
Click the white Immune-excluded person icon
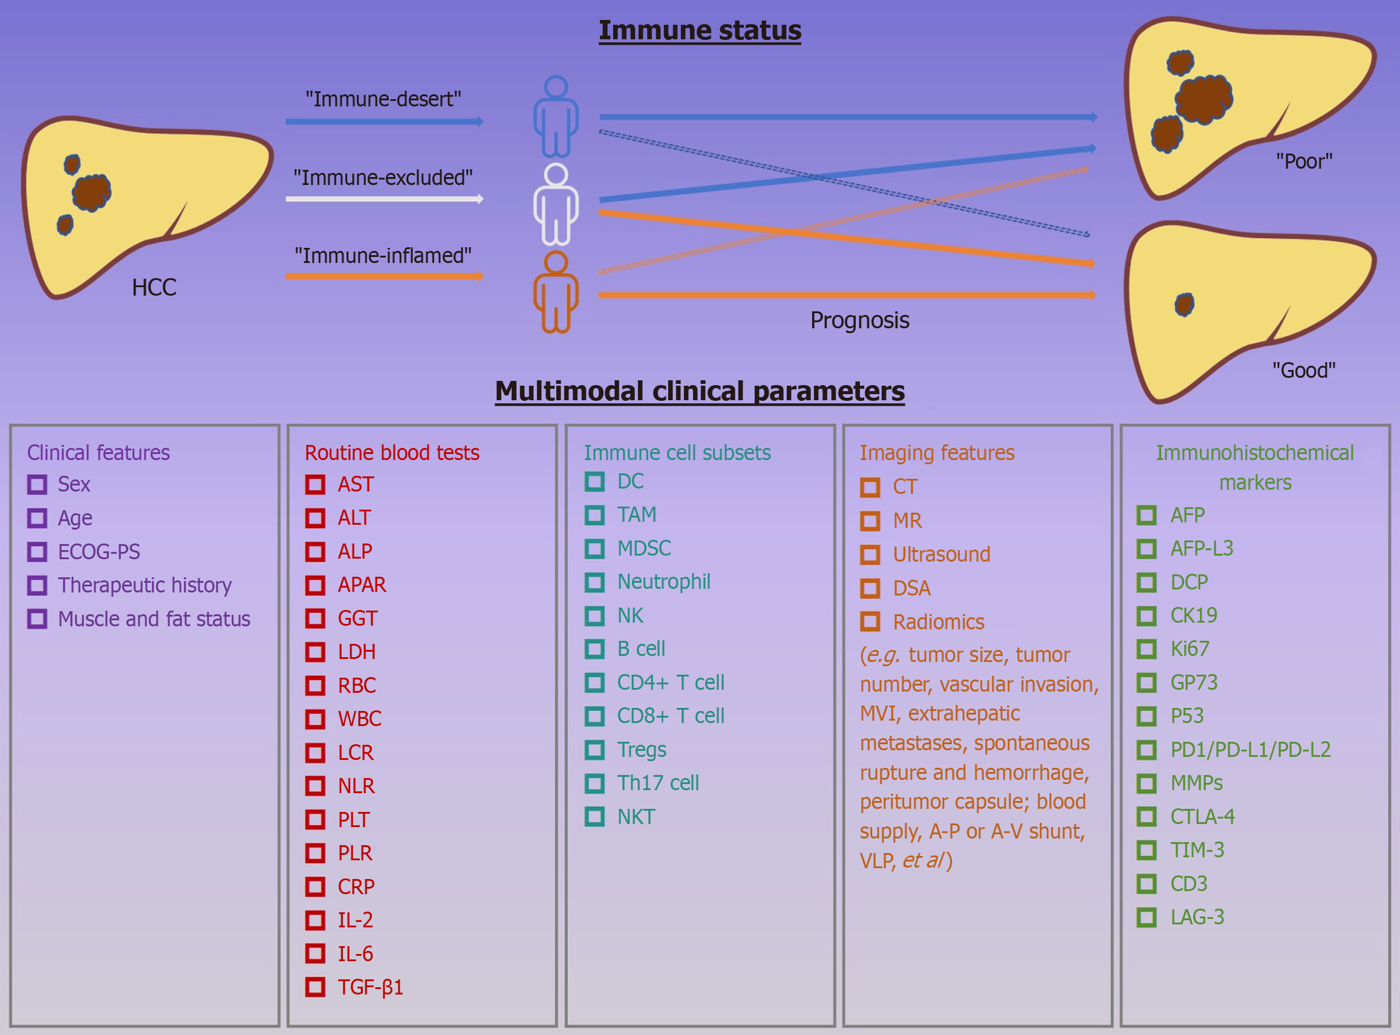[x=556, y=204]
